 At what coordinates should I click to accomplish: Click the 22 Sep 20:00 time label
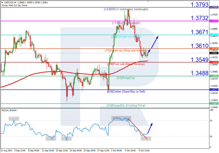89,151
